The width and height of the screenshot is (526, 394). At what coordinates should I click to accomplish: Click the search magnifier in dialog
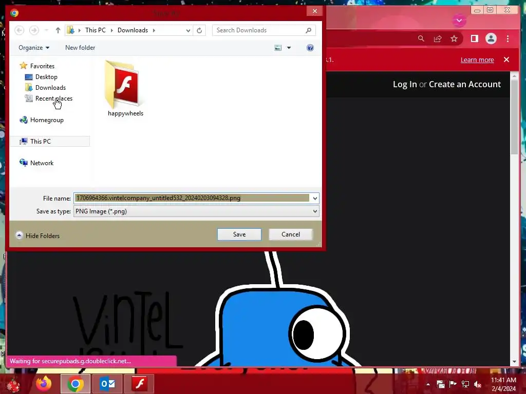pos(308,30)
